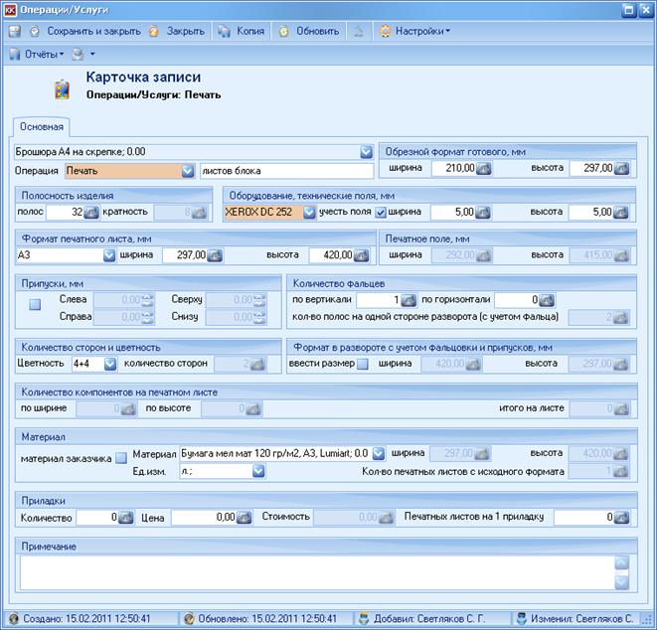Viewport: 657px width, 630px height.
Task: Click the Копия copy icon
Action: [x=225, y=32]
